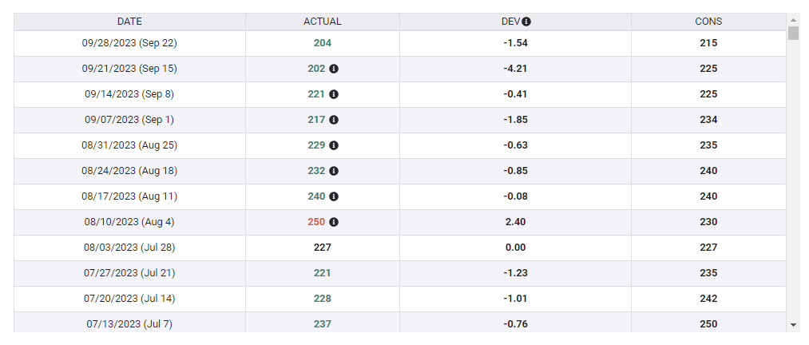Click the CONS column header

point(708,22)
